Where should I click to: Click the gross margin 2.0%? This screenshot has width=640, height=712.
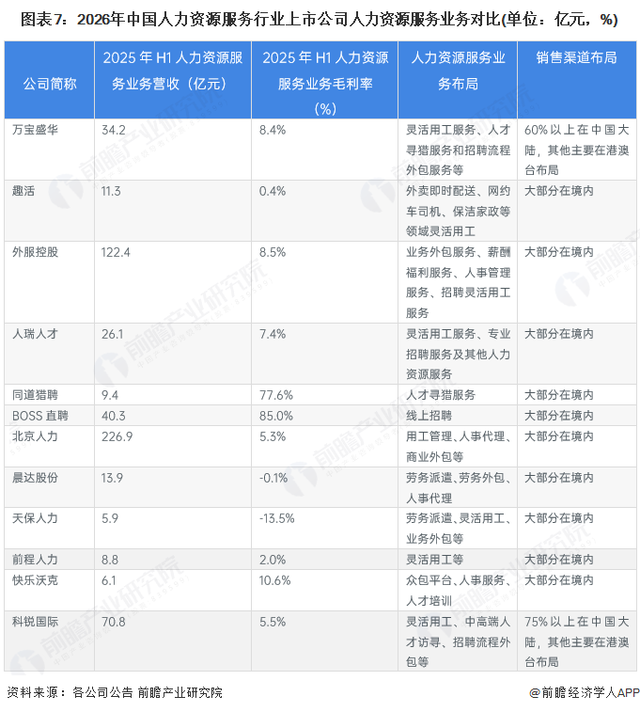coord(273,560)
